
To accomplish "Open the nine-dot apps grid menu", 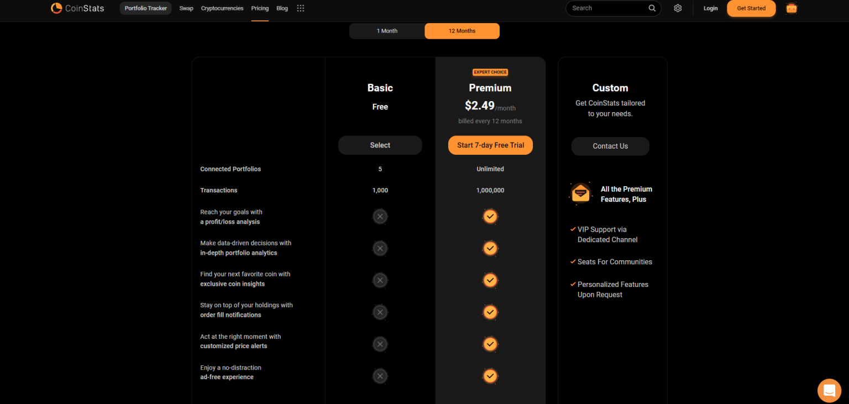I will coord(300,8).
